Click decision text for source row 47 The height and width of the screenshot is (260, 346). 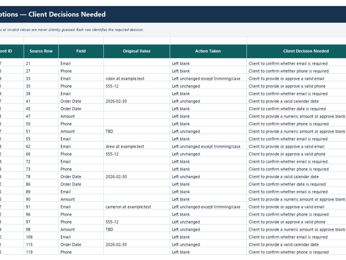pyautogui.click(x=297, y=116)
